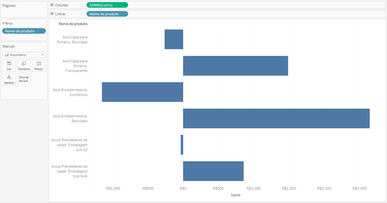Click the Colunas shelf icon
The height and width of the screenshot is (203, 387).
(x=52, y=5)
